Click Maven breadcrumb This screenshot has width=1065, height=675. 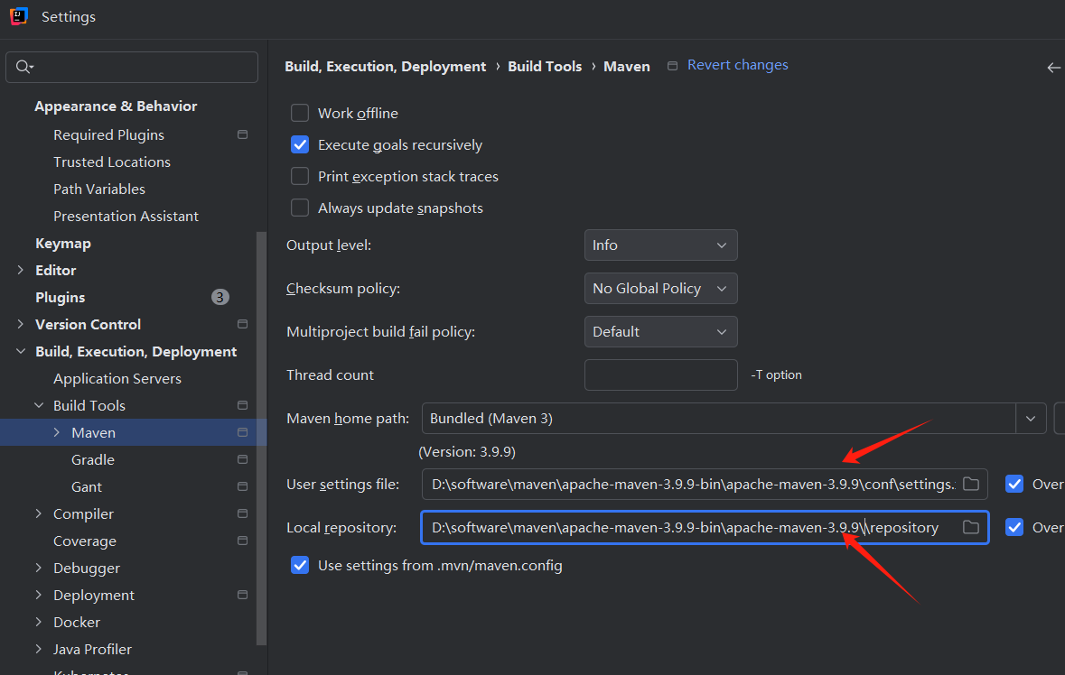(x=626, y=67)
